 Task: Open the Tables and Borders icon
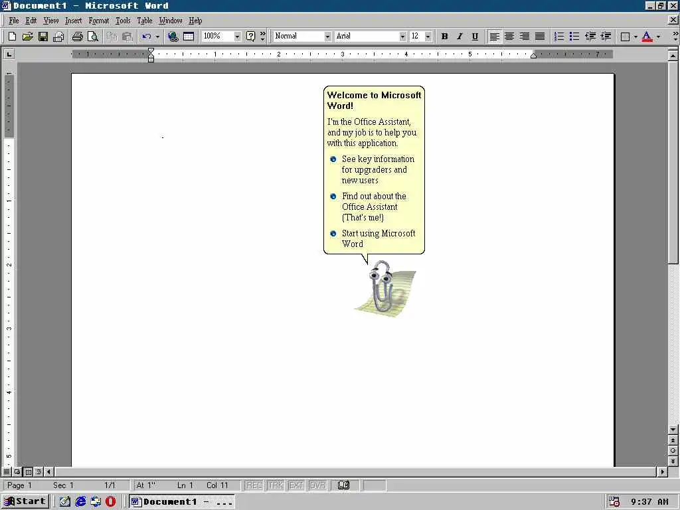(x=189, y=37)
